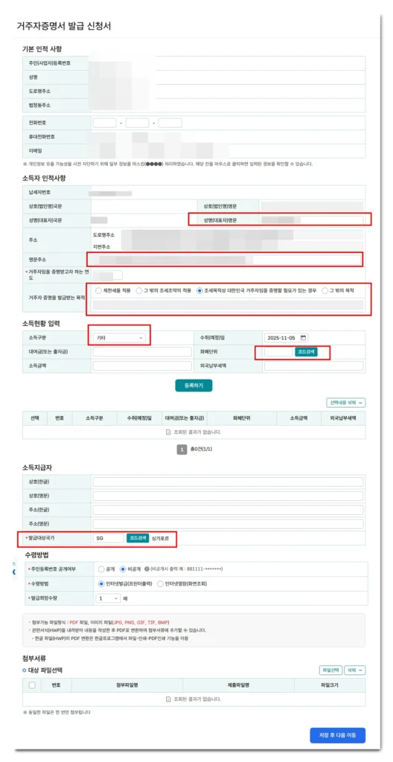Image resolution: width=393 pixels, height=762 pixels.
Task: Click the 제출파일명 column header
Action: point(238,685)
